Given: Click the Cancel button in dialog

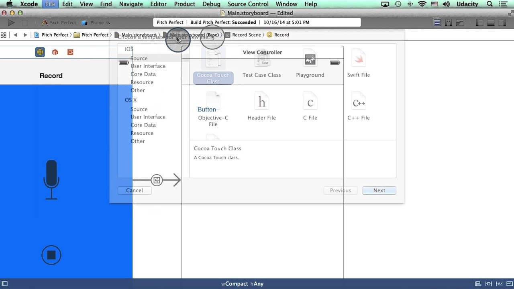Looking at the screenshot, I should (x=134, y=191).
